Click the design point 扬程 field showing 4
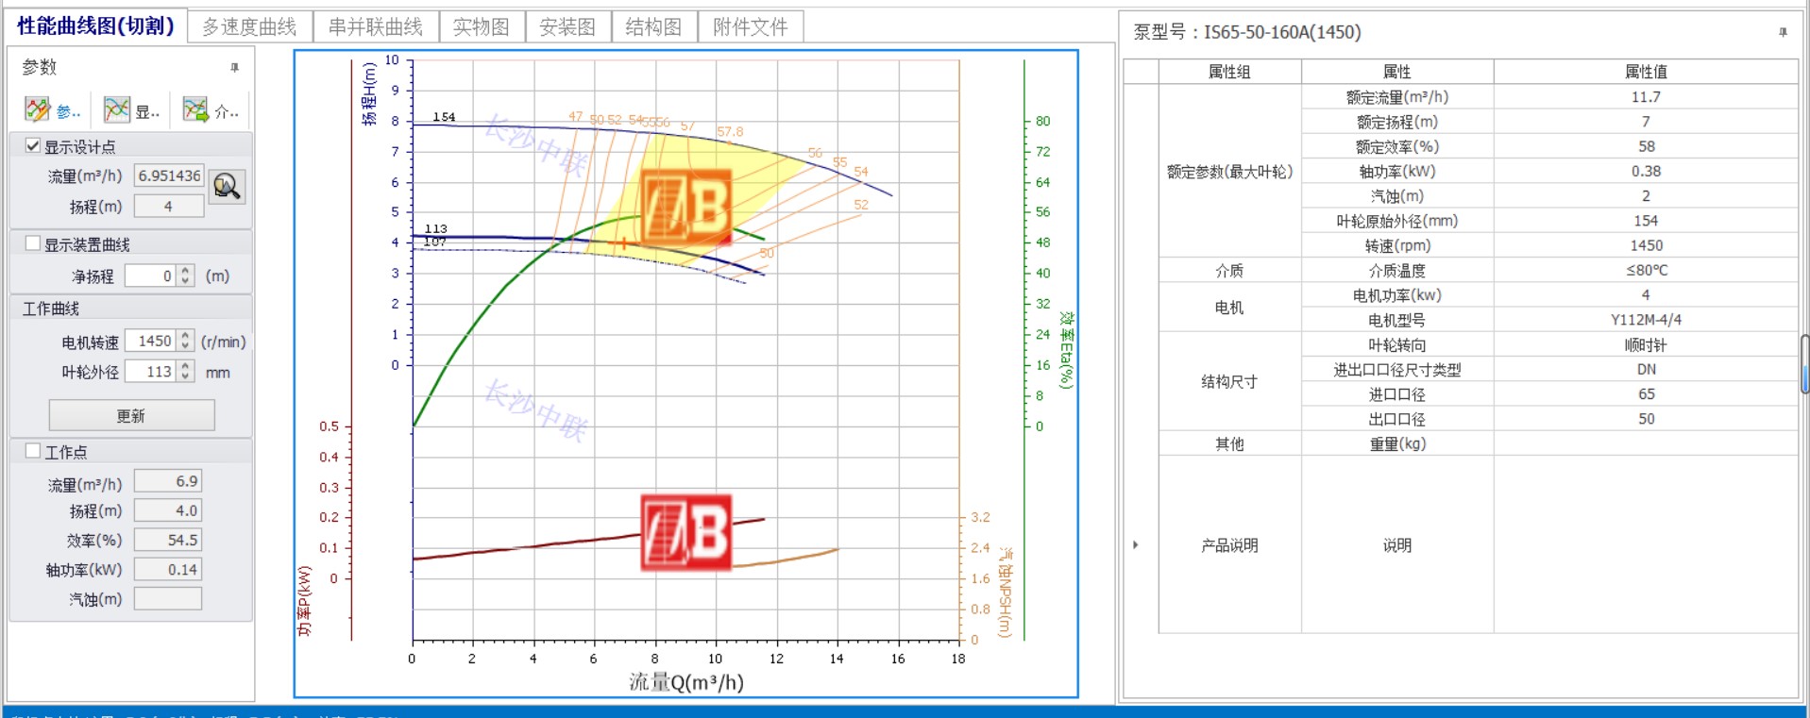1810x718 pixels. [x=169, y=206]
